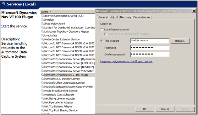Click gear icon beside Nav VT100 Plugin row
Image resolution: width=198 pixels, height=115 pixels.
(x=42, y=75)
